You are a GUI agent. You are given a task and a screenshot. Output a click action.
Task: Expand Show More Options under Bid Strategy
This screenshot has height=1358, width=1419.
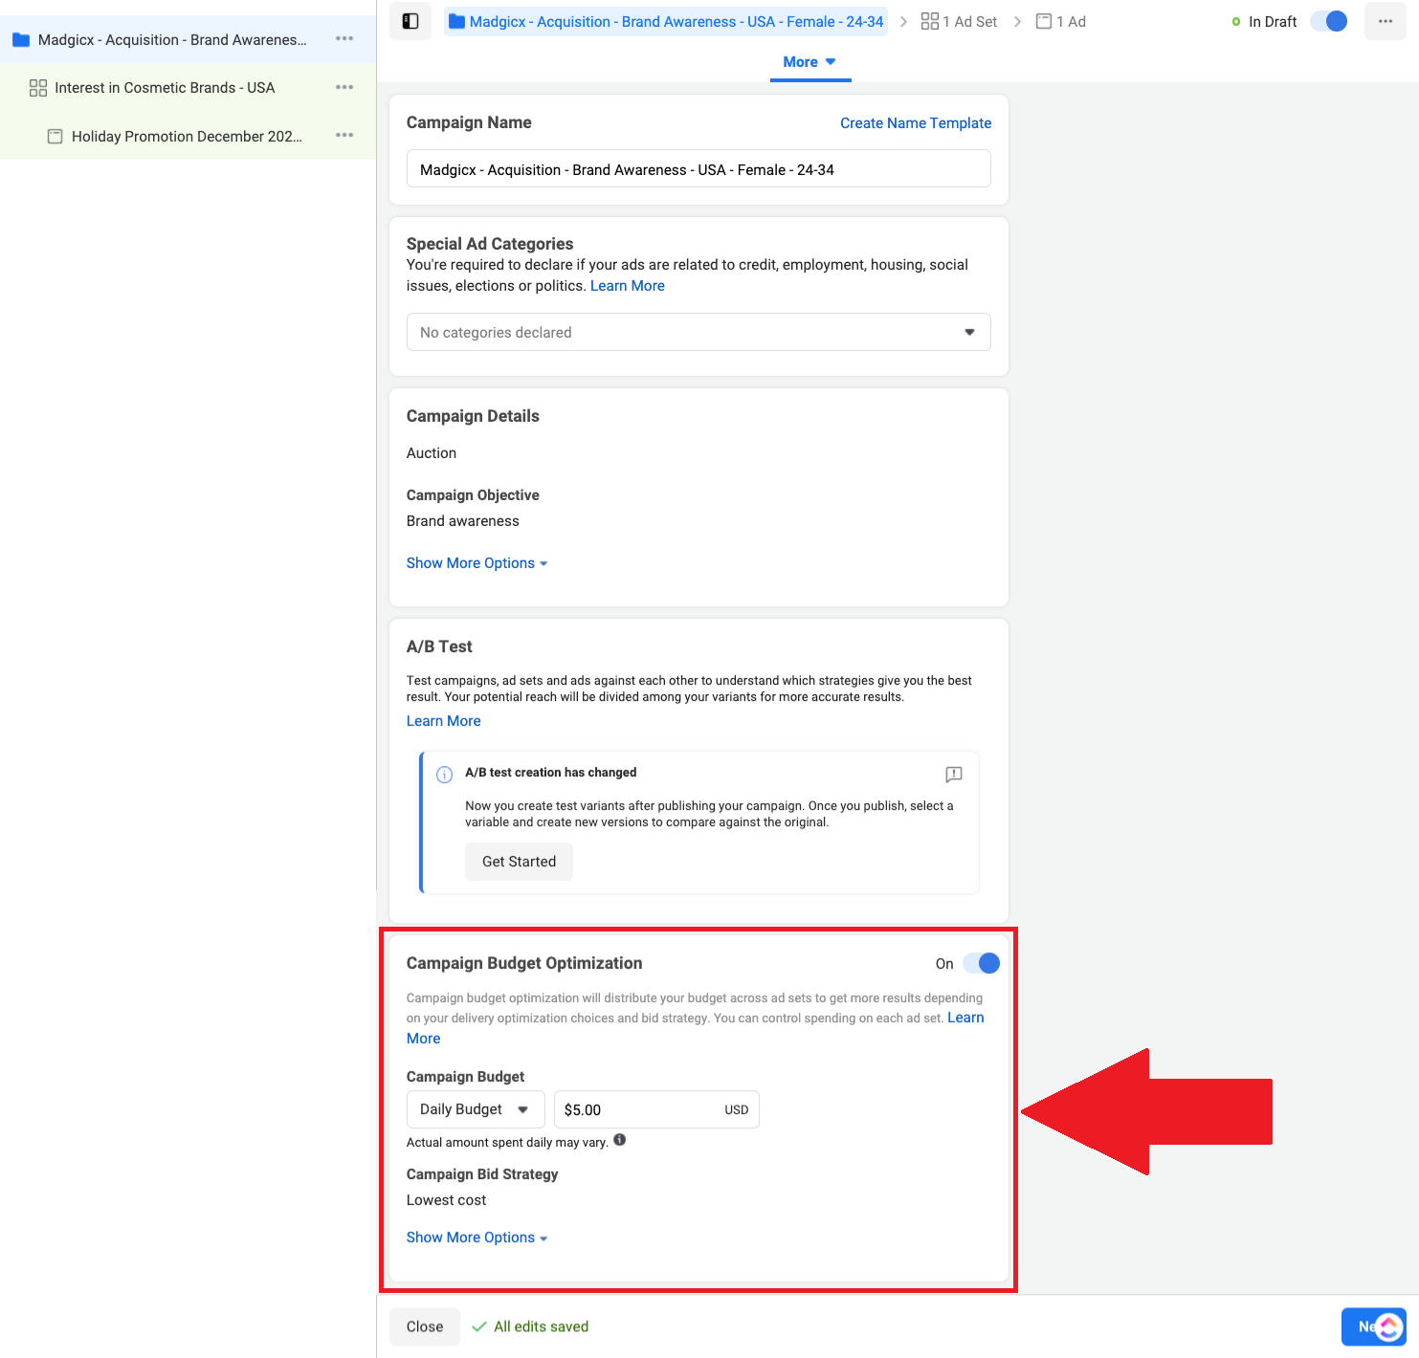click(x=477, y=1238)
